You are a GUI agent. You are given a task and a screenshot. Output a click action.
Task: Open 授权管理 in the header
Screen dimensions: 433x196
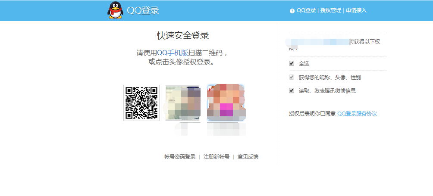[x=330, y=10]
